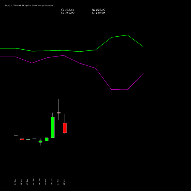
Task: Click the 20 Jan date axis label
Action: point(52,182)
